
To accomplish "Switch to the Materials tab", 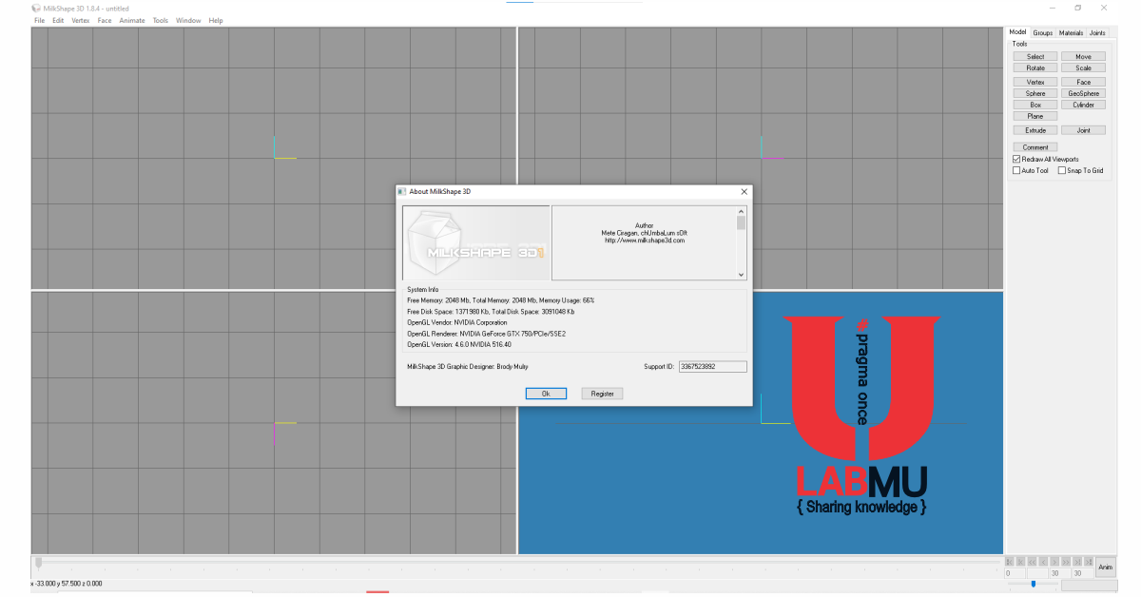I will 1071,32.
